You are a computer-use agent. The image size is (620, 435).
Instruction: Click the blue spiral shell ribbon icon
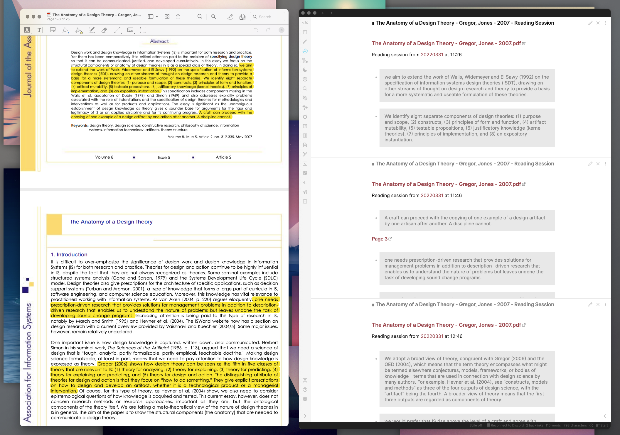pyautogui.click(x=305, y=51)
